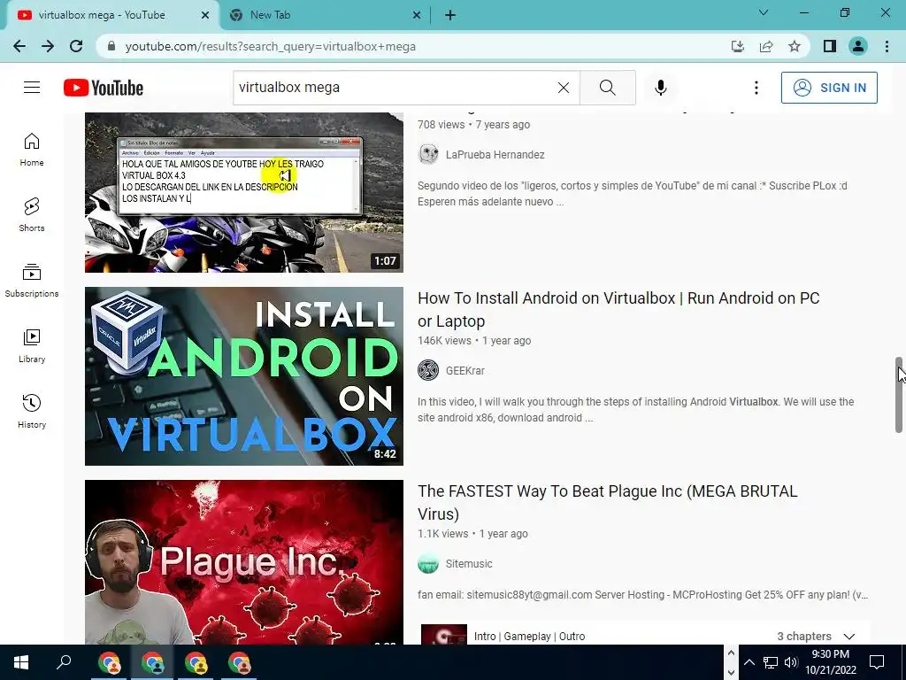Share this page icon

(766, 46)
